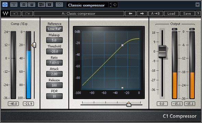Click the marker at the graph bottom
This screenshot has height=123, width=202.
[122, 88]
